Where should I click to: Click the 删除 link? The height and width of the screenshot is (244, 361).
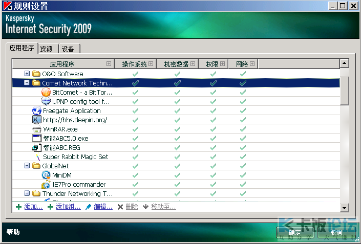click(x=132, y=207)
